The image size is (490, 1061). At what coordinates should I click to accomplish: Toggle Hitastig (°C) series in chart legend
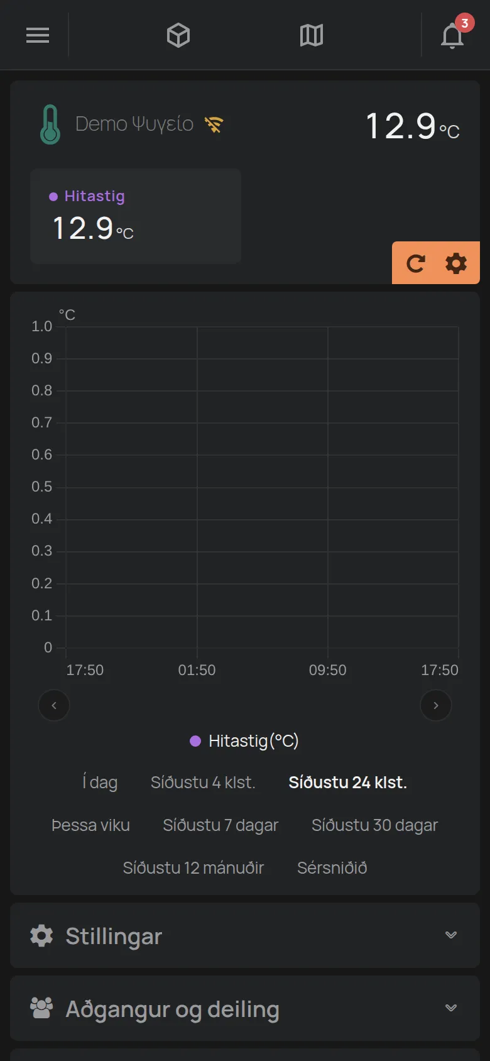pos(244,741)
